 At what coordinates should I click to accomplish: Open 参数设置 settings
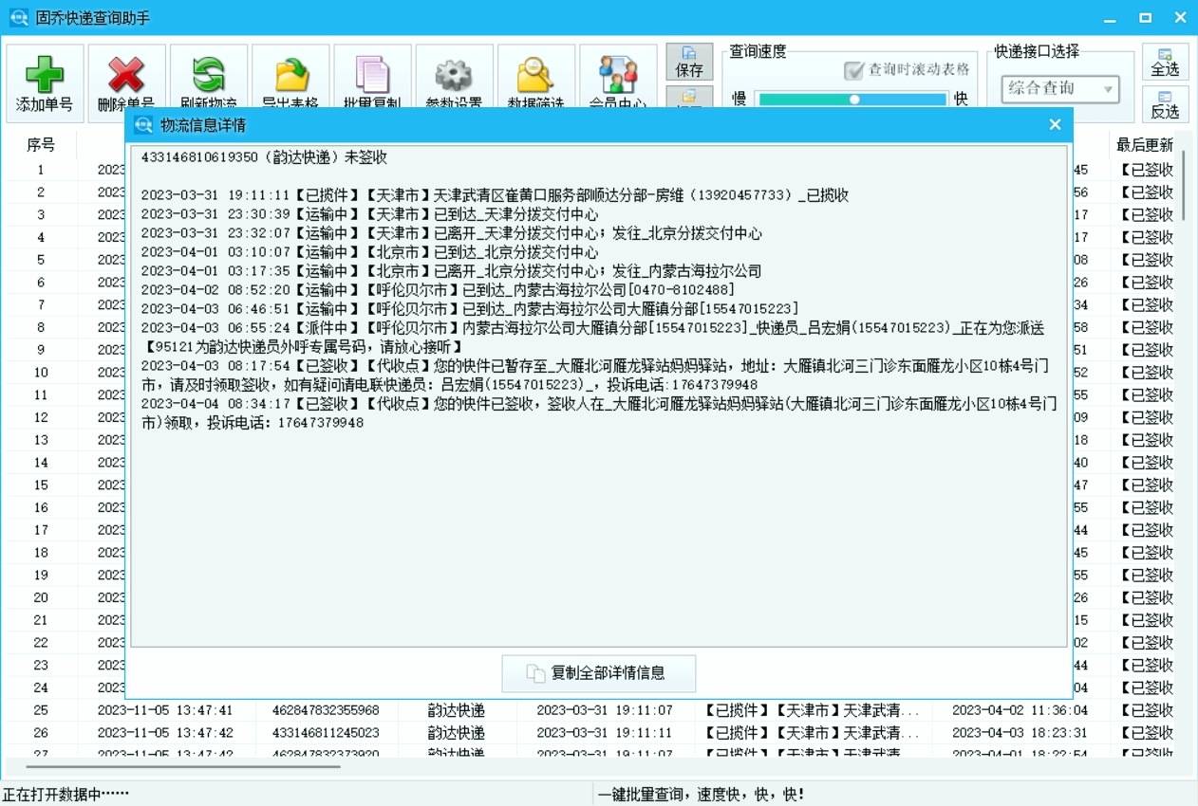pyautogui.click(x=454, y=81)
